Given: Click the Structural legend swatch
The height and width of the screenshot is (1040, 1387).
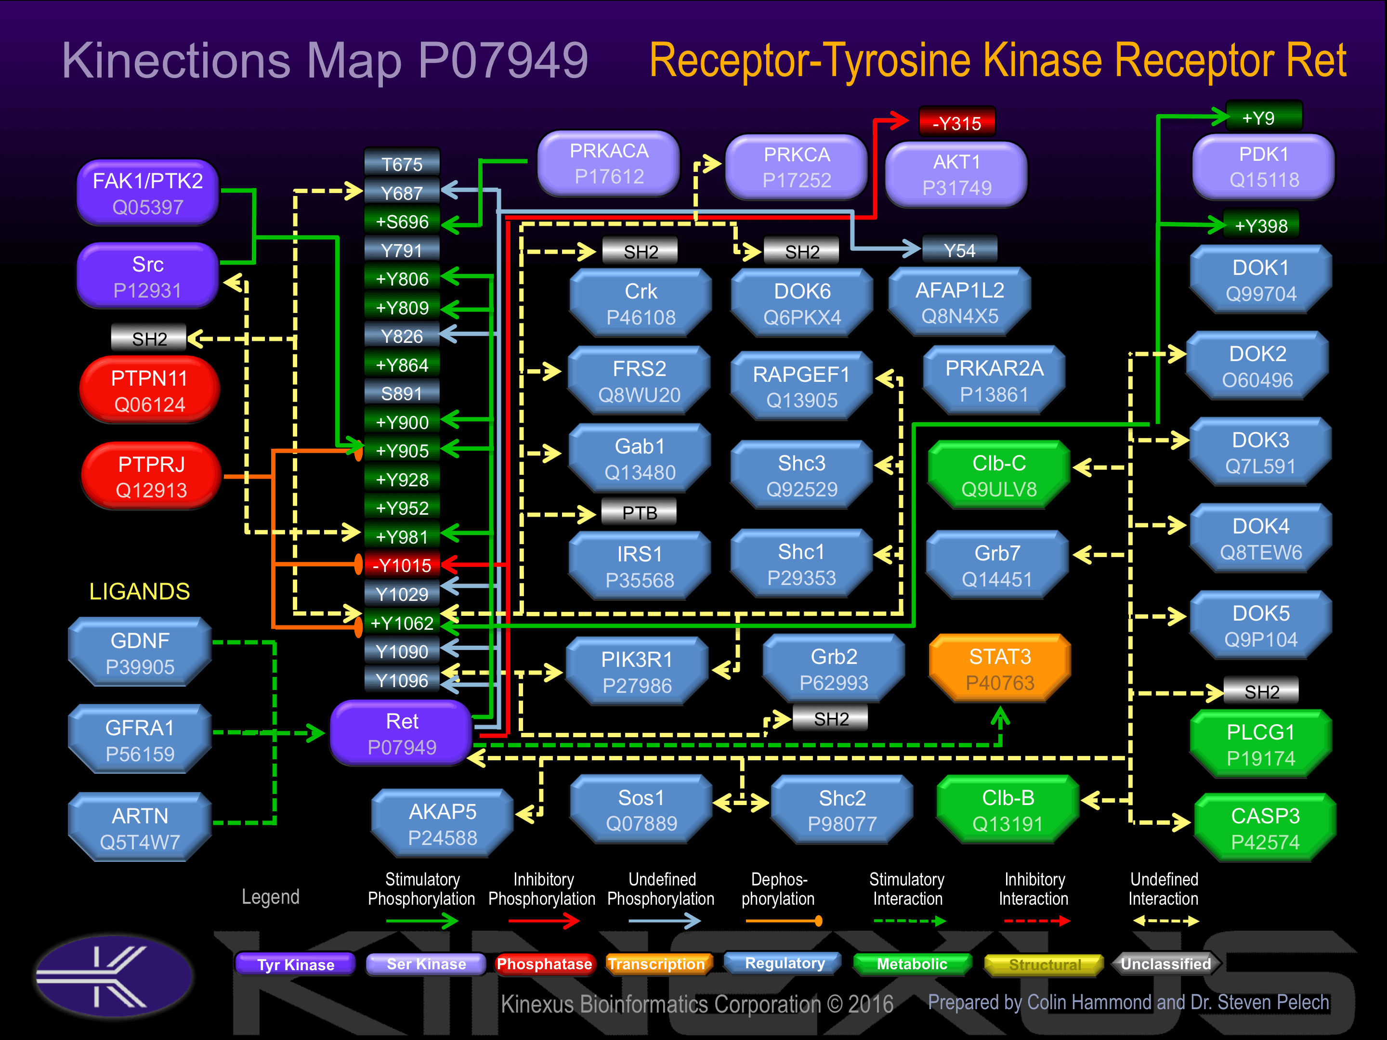Looking at the screenshot, I should (x=1044, y=965).
